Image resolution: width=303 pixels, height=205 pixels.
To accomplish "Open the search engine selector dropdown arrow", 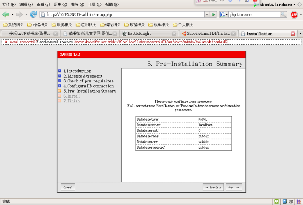I will tap(227, 15).
